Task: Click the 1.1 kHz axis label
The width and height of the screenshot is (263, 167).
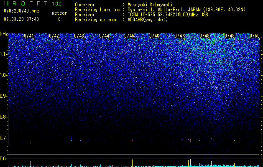Action: click(x=3, y=54)
